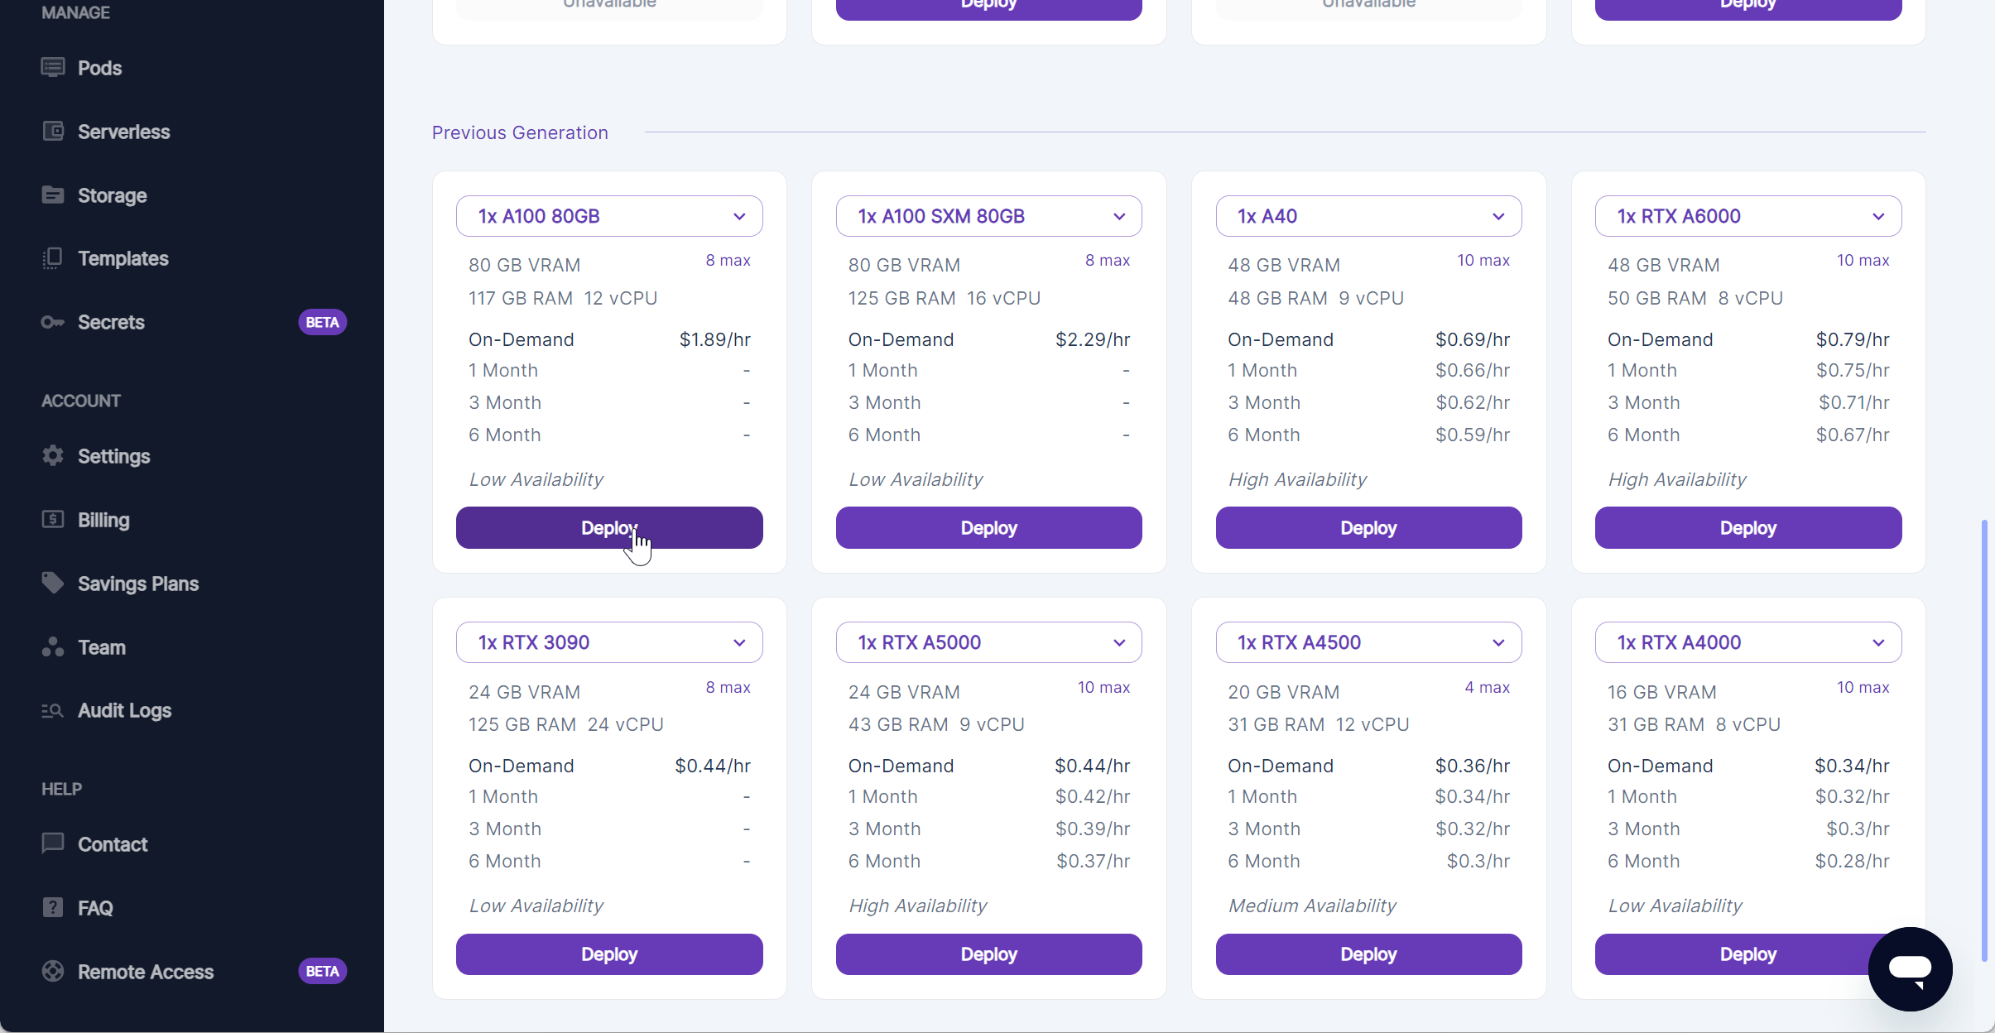Open the 1x A40 GPU count dropdown

pos(1368,216)
